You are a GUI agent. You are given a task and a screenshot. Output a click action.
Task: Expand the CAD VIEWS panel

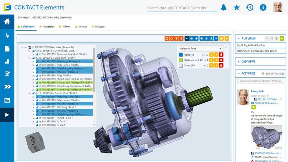pos(261,62)
